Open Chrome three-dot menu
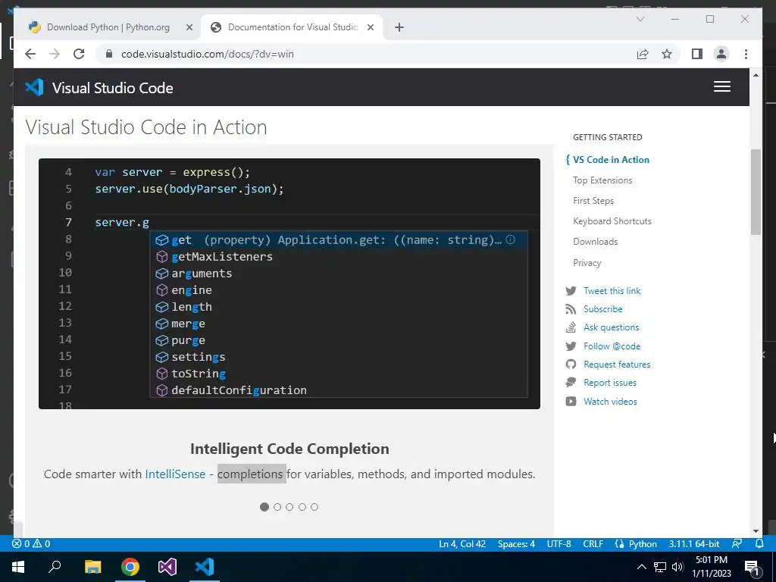The height and width of the screenshot is (582, 776). pyautogui.click(x=746, y=54)
